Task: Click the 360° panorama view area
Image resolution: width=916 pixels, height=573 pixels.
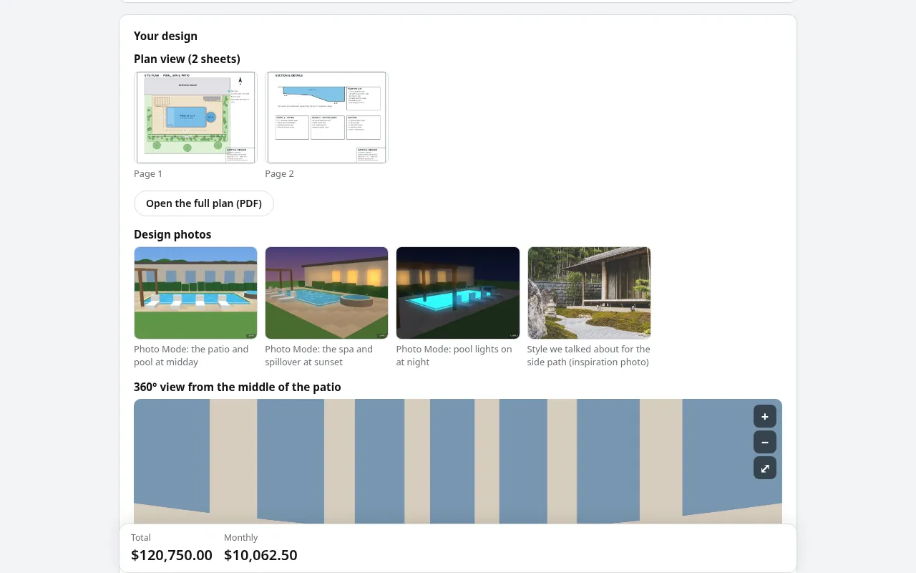Action: [458, 461]
